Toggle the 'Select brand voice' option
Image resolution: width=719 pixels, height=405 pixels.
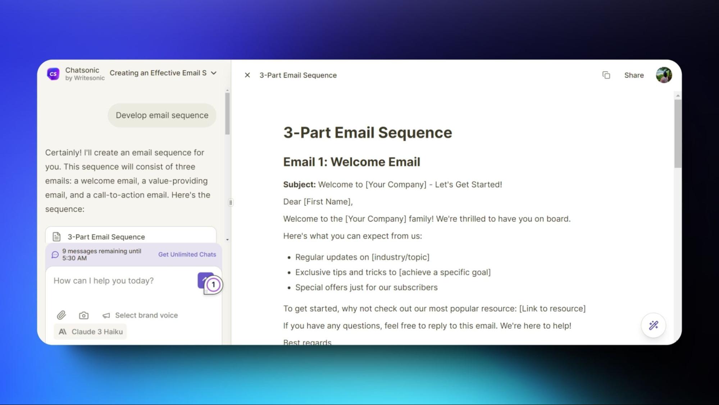point(140,315)
